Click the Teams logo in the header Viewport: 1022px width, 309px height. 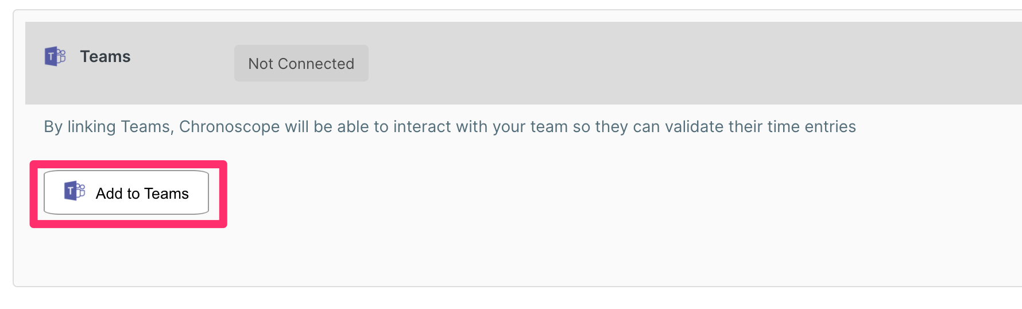[x=55, y=56]
